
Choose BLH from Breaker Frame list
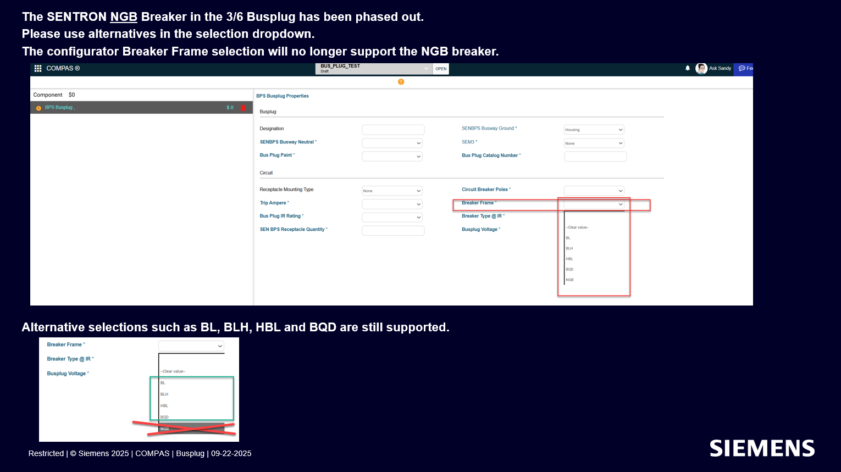pos(569,248)
